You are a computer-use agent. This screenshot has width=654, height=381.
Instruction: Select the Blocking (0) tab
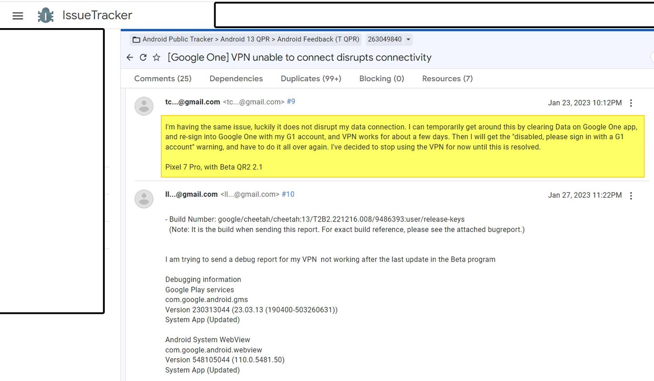pos(382,79)
